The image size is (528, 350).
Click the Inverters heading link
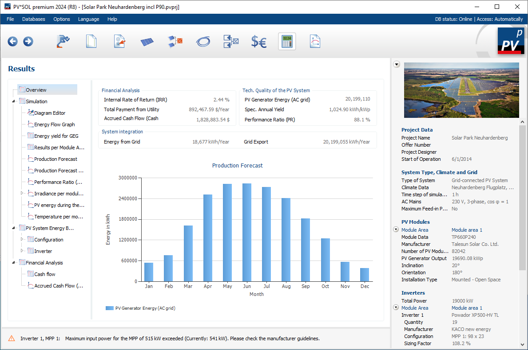pyautogui.click(x=413, y=292)
